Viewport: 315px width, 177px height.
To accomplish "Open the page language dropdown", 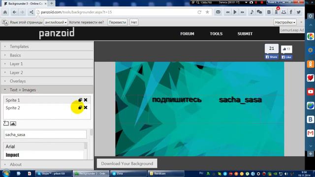I will [56, 22].
